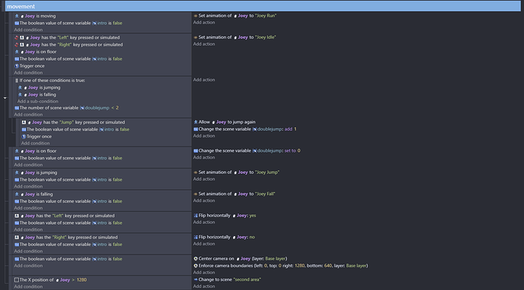This screenshot has height=290, width=524.
Task: Click the "Joey Fall" animation name value
Action: [265, 194]
